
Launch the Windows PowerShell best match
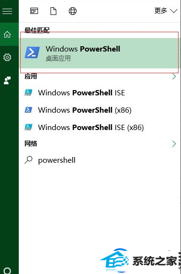pos(99,53)
